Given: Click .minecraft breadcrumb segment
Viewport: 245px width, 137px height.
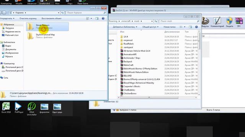Looking at the screenshot, I should click(126, 21).
